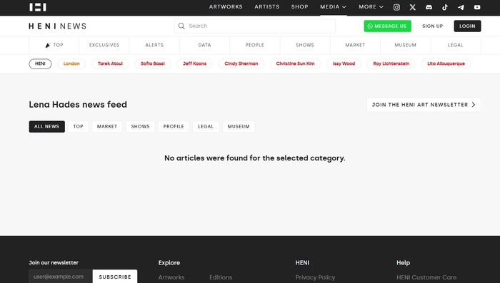Select the Jeff Koons tag
500x283 pixels.
(194, 63)
